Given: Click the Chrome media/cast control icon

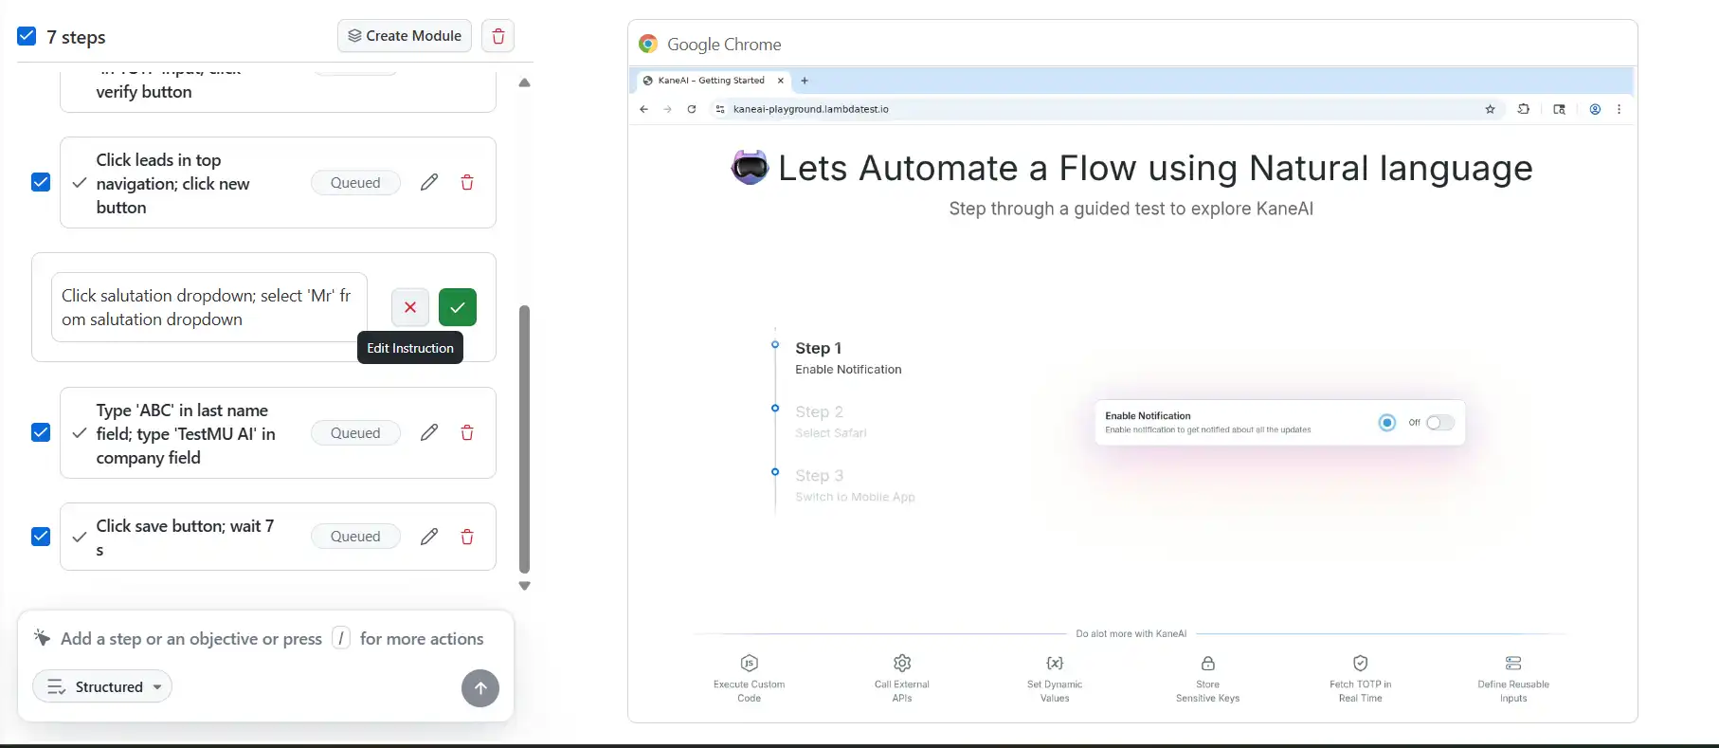Looking at the screenshot, I should click(x=1560, y=109).
